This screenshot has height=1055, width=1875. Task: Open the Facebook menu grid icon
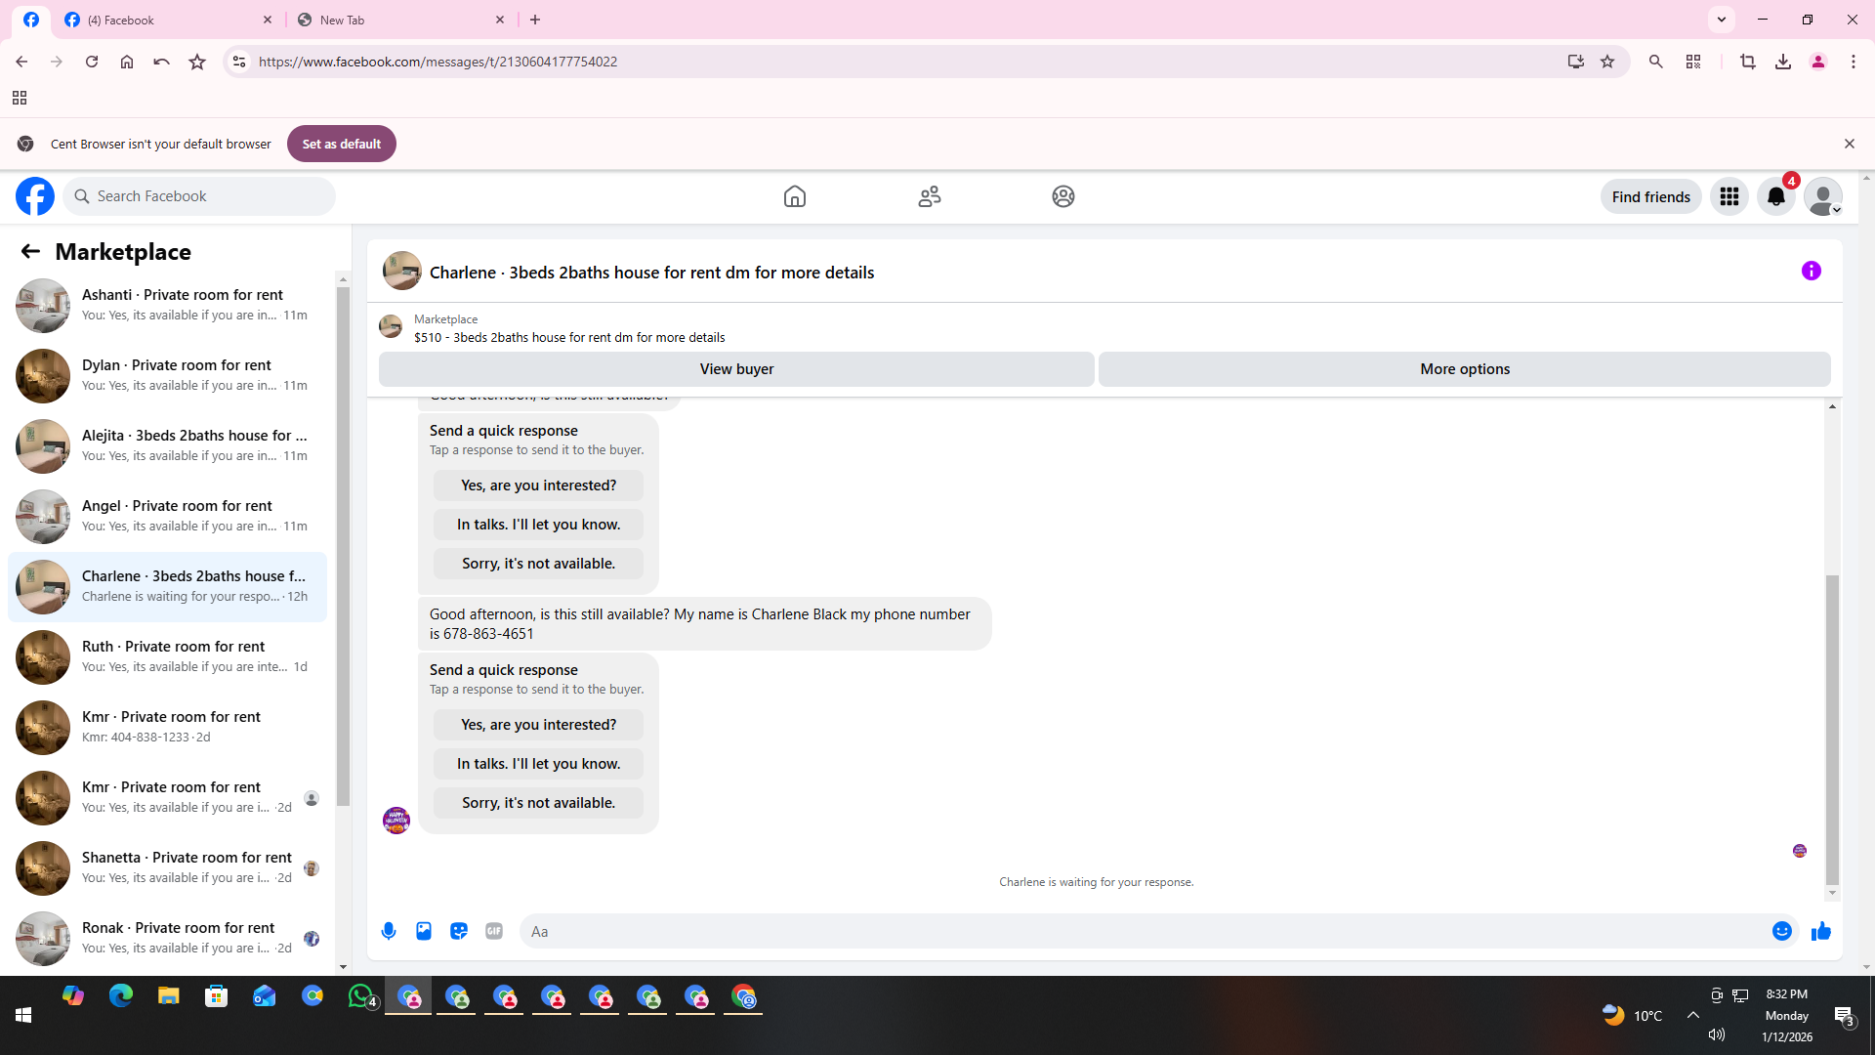pos(1729,196)
